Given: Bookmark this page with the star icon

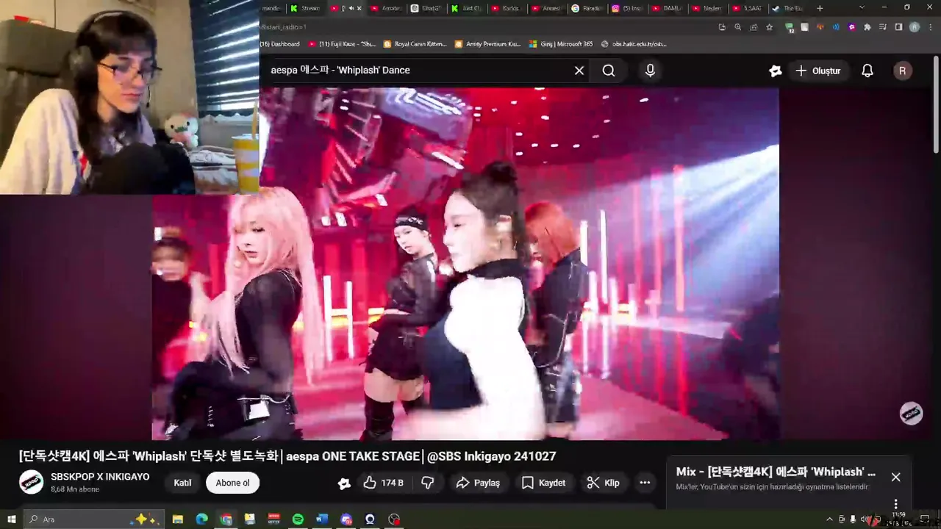Looking at the screenshot, I should coord(769,27).
